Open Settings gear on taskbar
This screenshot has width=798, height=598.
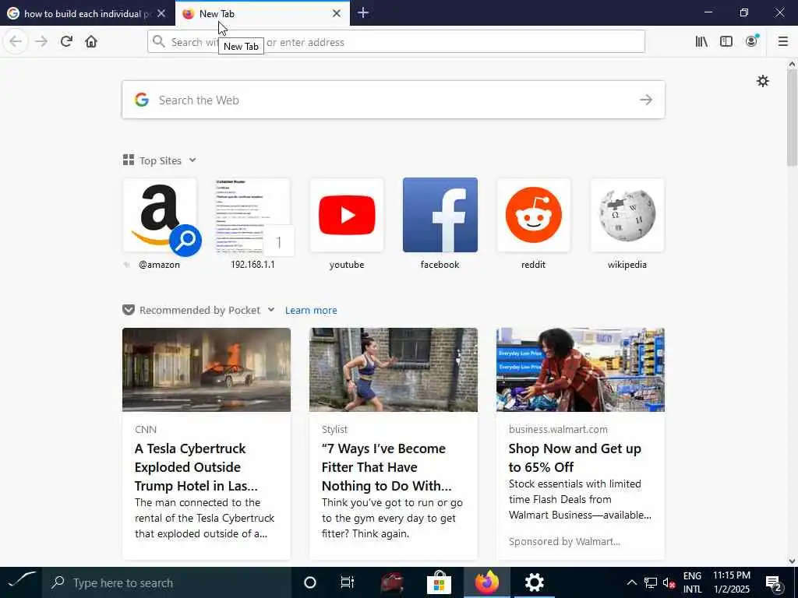tap(534, 582)
